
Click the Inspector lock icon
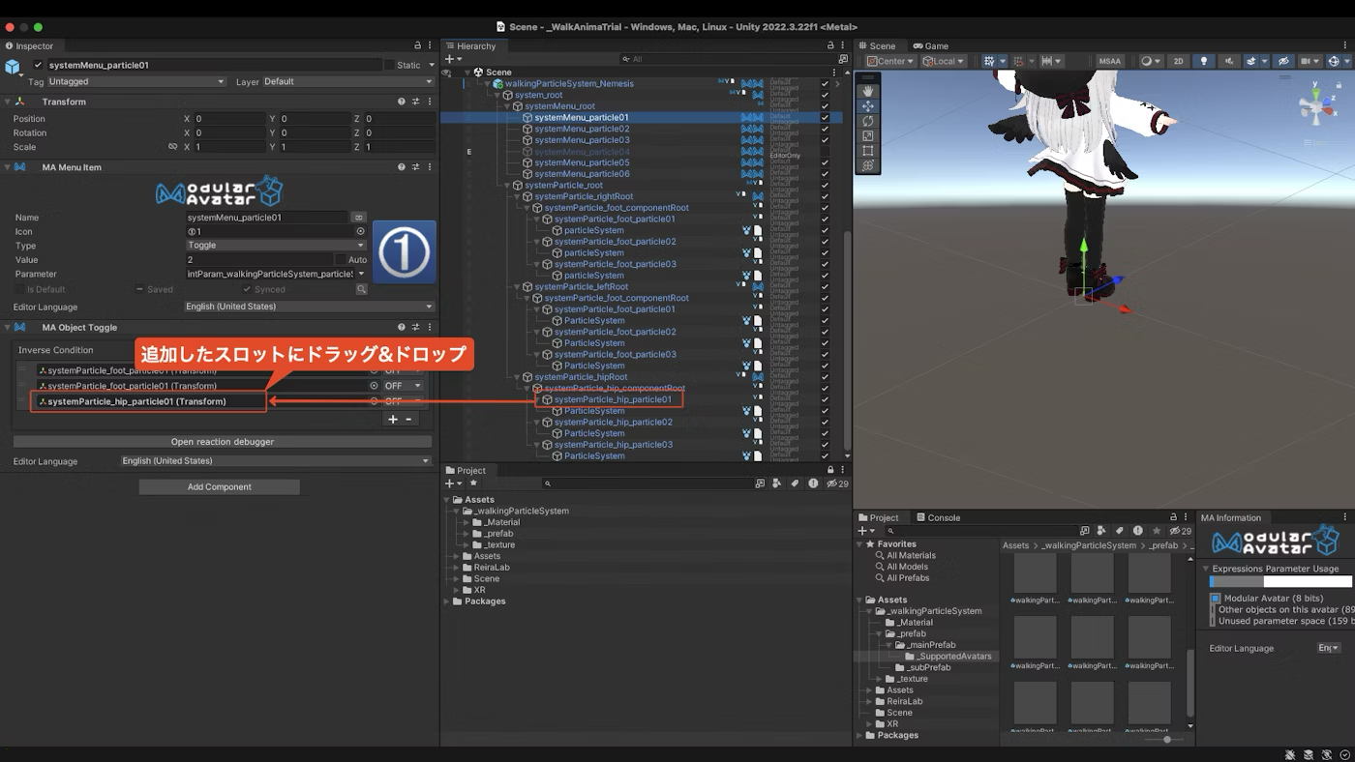point(417,45)
